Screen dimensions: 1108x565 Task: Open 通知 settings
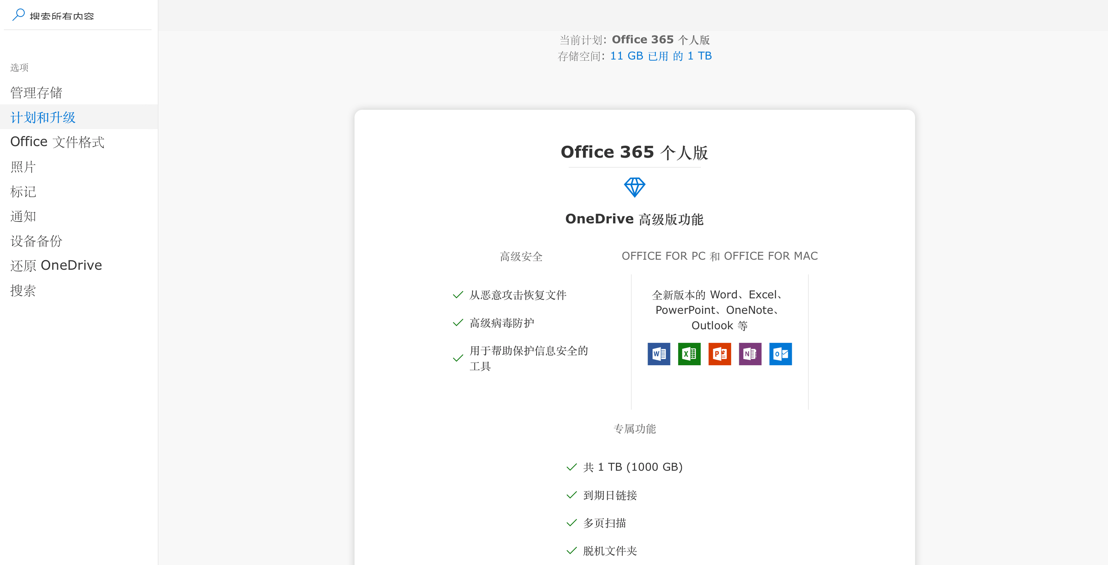[79, 216]
